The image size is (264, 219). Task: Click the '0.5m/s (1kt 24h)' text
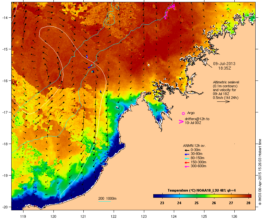coord(226,98)
